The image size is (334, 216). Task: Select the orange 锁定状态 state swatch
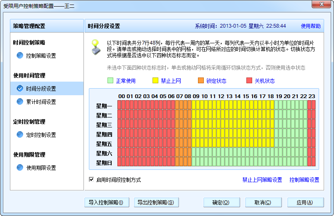click(200, 80)
